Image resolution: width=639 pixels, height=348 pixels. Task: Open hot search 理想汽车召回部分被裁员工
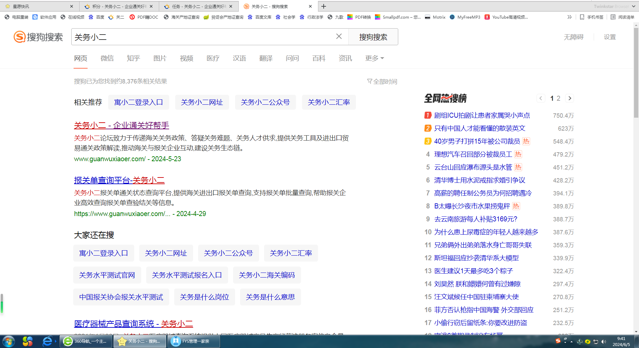473,154
